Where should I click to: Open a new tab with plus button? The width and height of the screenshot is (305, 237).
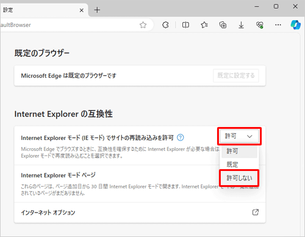pyautogui.click(x=97, y=10)
